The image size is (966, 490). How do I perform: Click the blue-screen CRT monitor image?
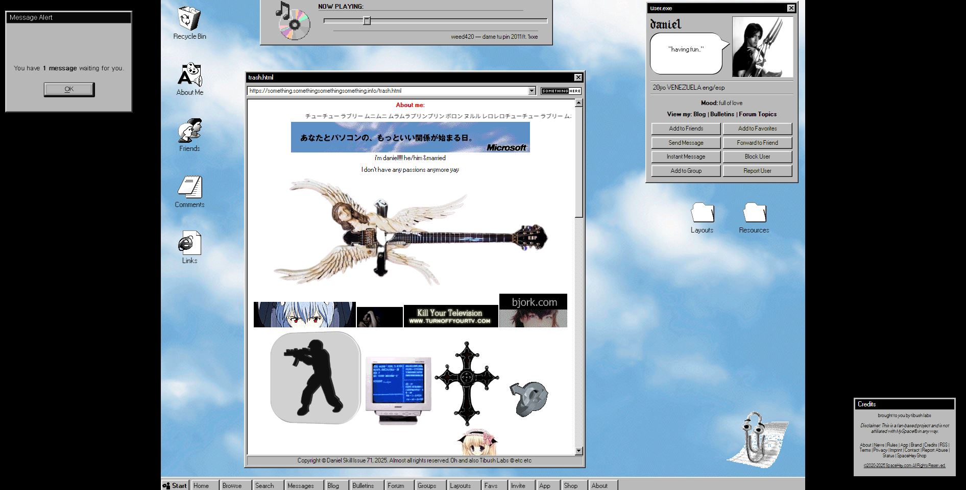(398, 390)
